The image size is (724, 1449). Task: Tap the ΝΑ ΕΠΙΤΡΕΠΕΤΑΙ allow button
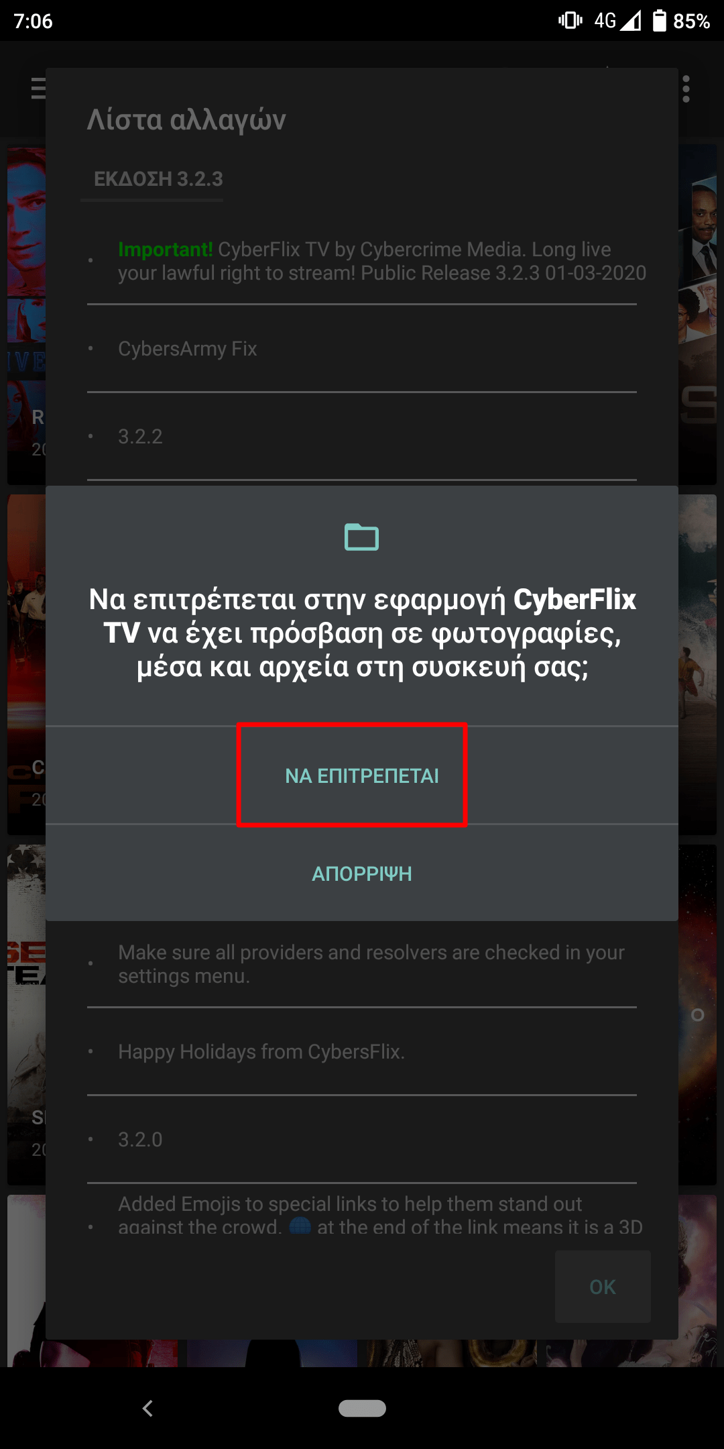(362, 775)
